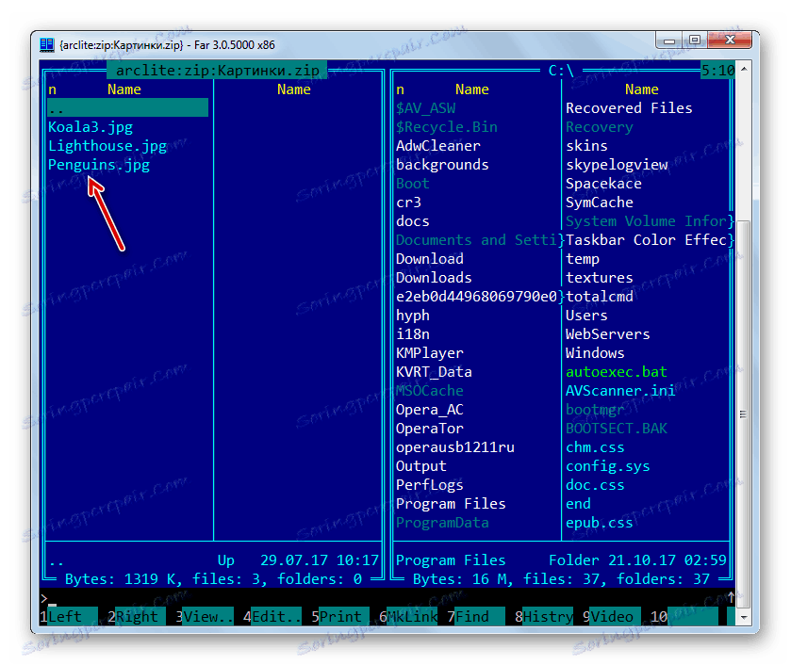This screenshot has height=665, width=791.
Task: Select the Output folder
Action: (421, 466)
